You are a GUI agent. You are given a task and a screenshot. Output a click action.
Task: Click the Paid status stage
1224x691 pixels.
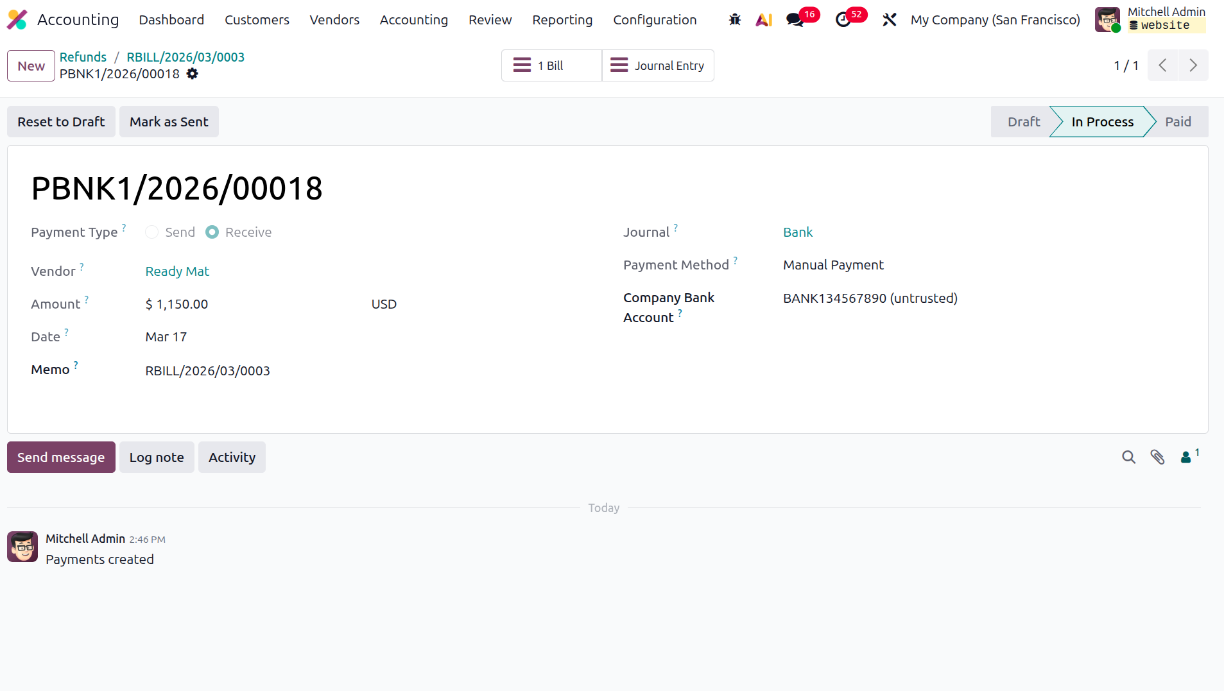coord(1178,122)
